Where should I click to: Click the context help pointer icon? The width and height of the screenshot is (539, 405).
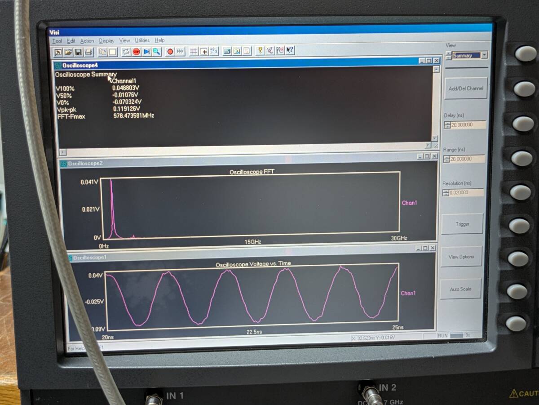(x=290, y=50)
